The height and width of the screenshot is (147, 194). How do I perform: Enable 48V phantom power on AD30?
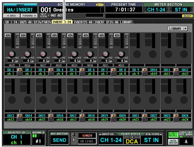86,35
